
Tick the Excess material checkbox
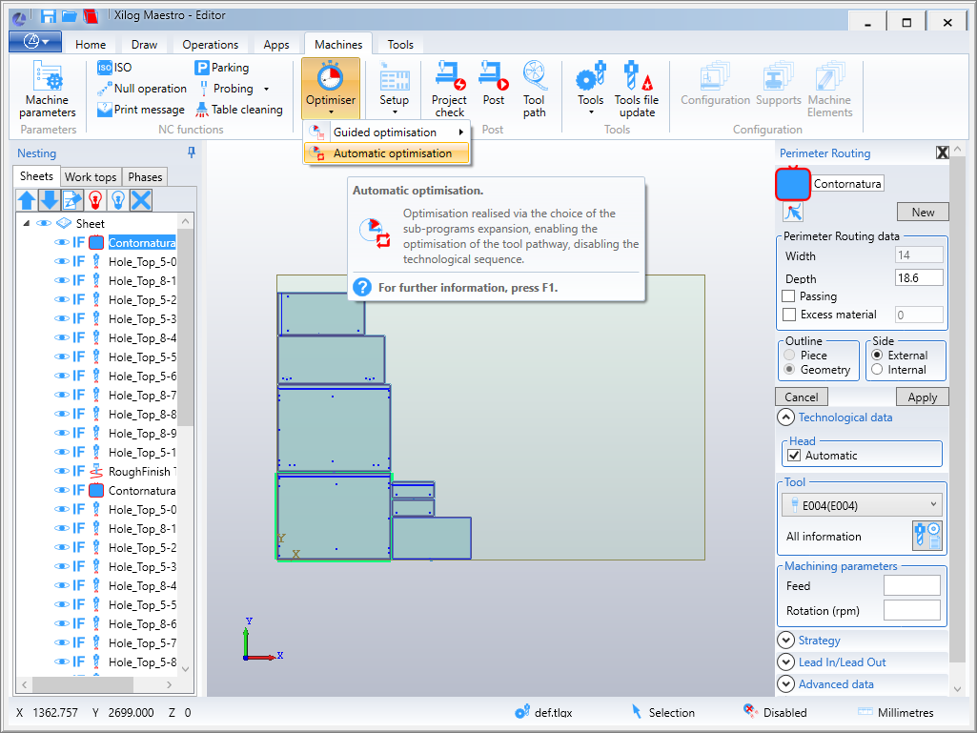pyautogui.click(x=789, y=315)
